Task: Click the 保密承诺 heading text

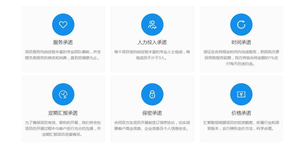Action: 152,113
